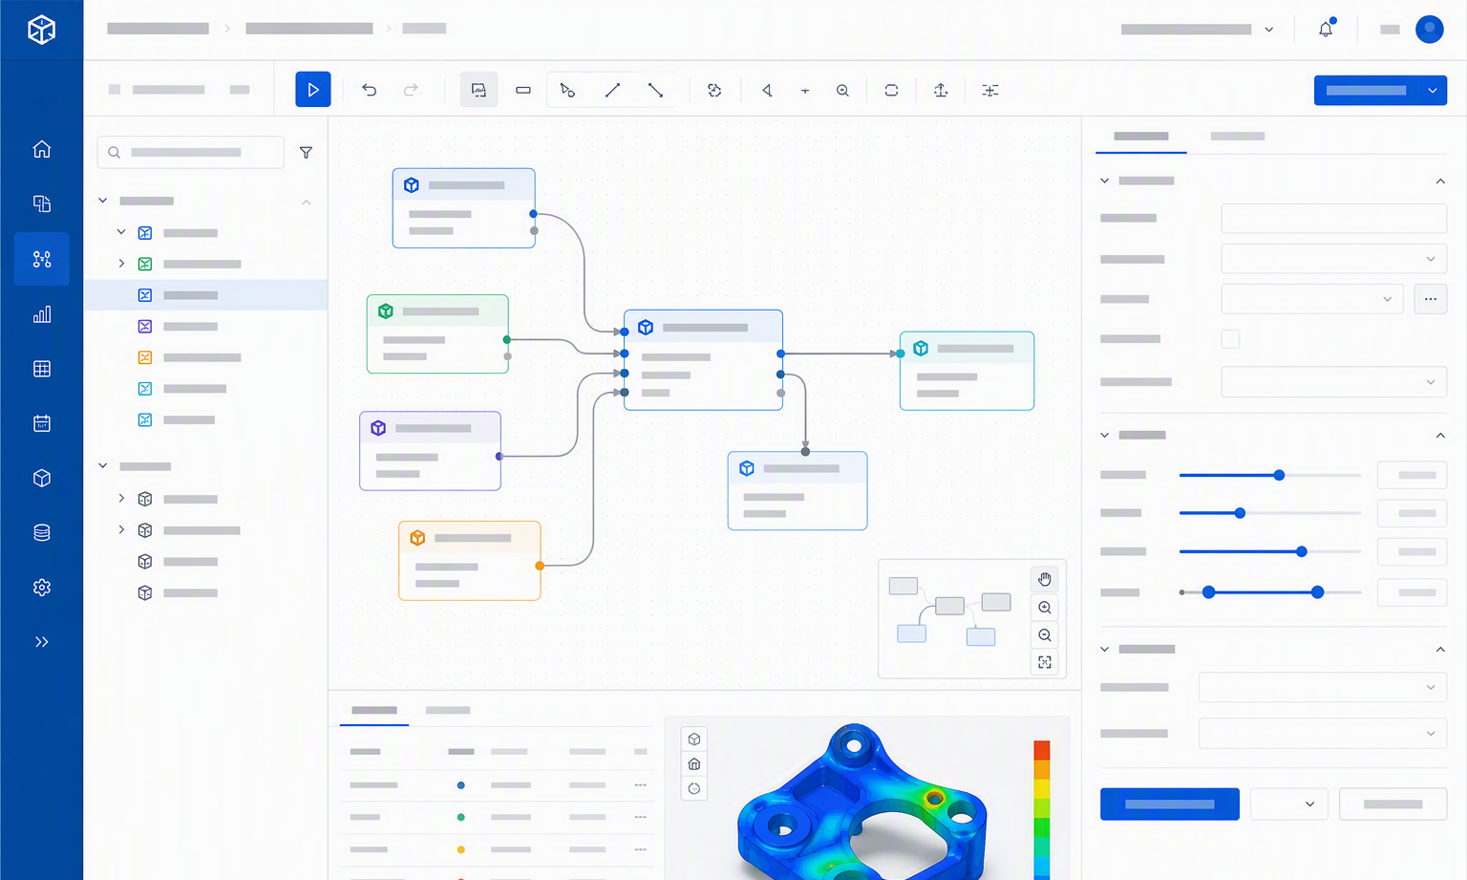Switch to the second tab in the bottom panel
Viewport: 1467px width, 880px height.
coord(448,711)
